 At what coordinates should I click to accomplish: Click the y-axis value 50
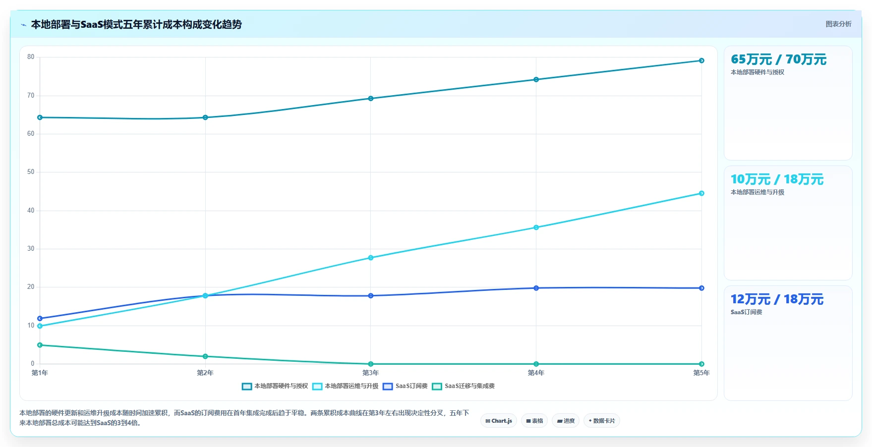[x=31, y=172]
